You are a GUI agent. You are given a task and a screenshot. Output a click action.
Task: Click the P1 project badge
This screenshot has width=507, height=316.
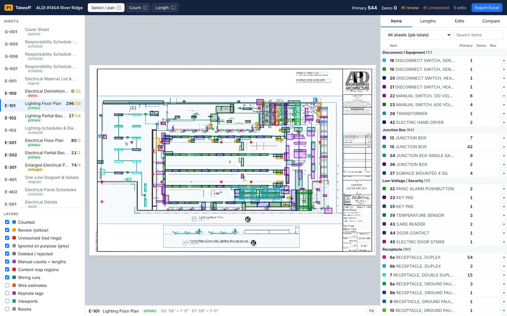point(8,8)
